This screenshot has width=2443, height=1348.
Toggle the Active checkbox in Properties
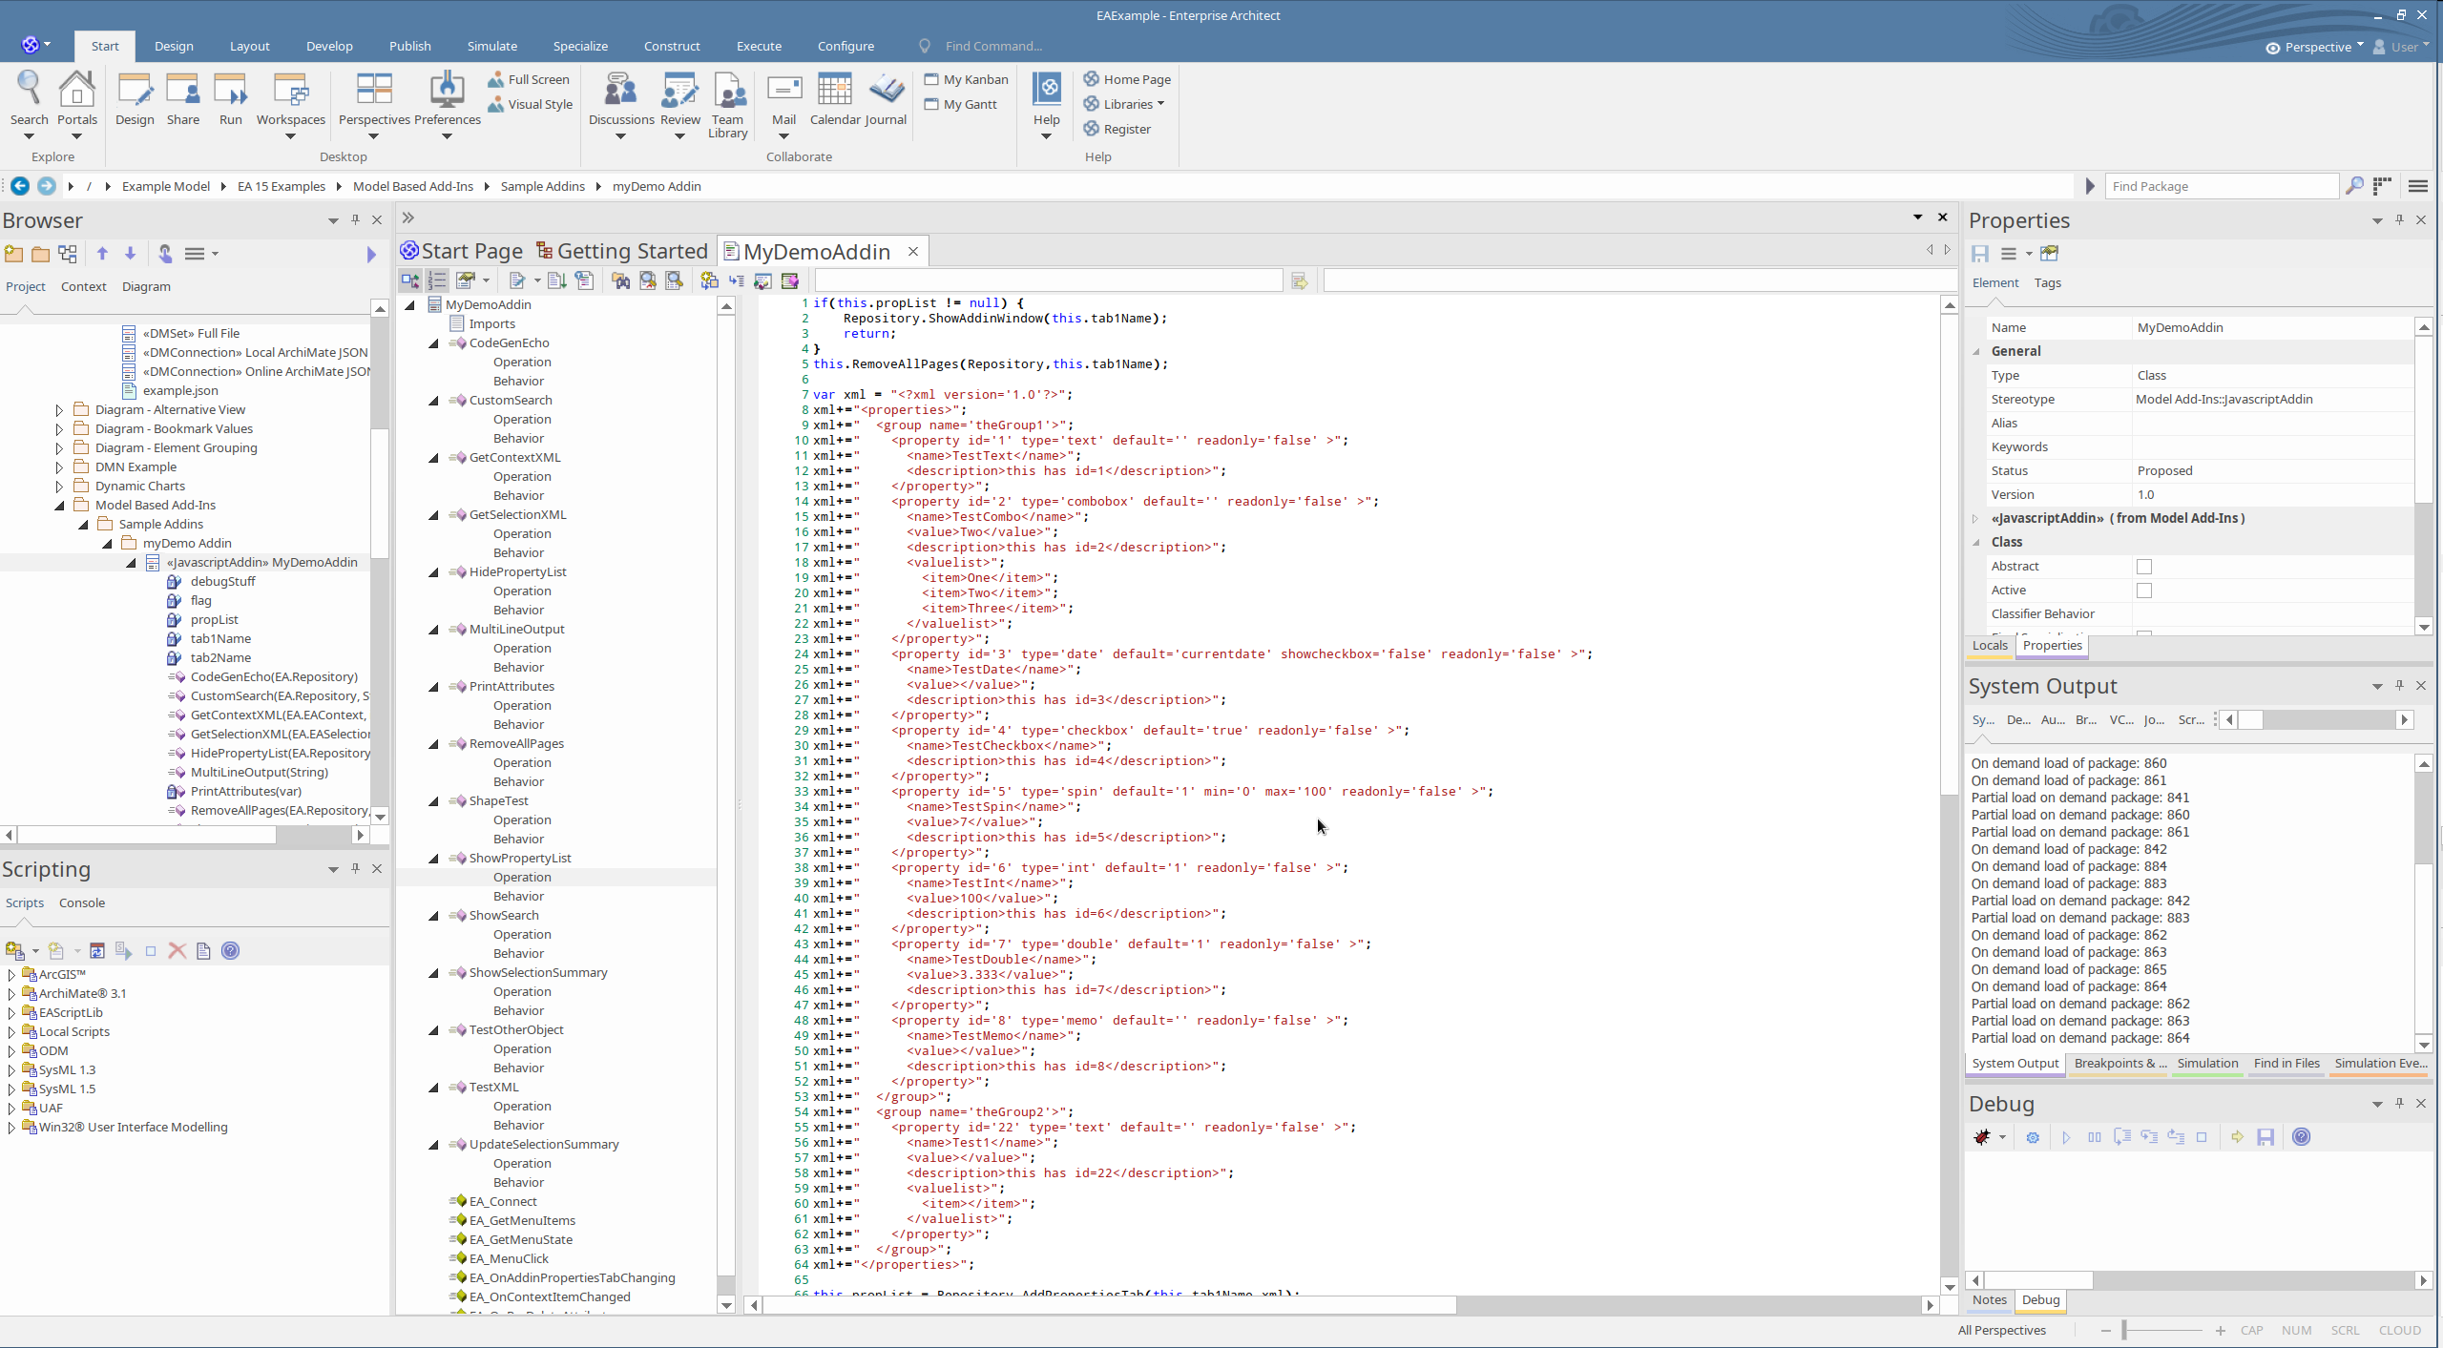click(x=2144, y=591)
